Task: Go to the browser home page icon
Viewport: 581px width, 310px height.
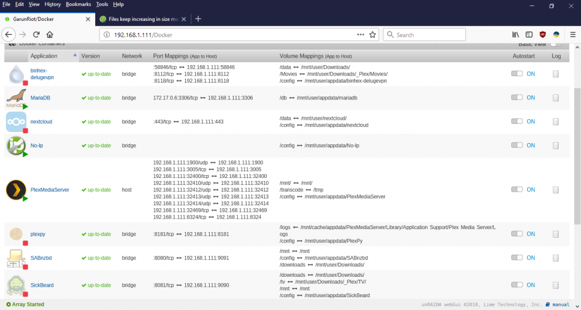Action: [49, 34]
